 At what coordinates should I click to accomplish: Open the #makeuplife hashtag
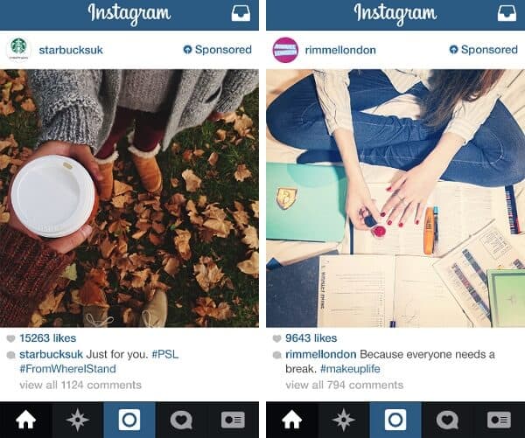pos(350,369)
